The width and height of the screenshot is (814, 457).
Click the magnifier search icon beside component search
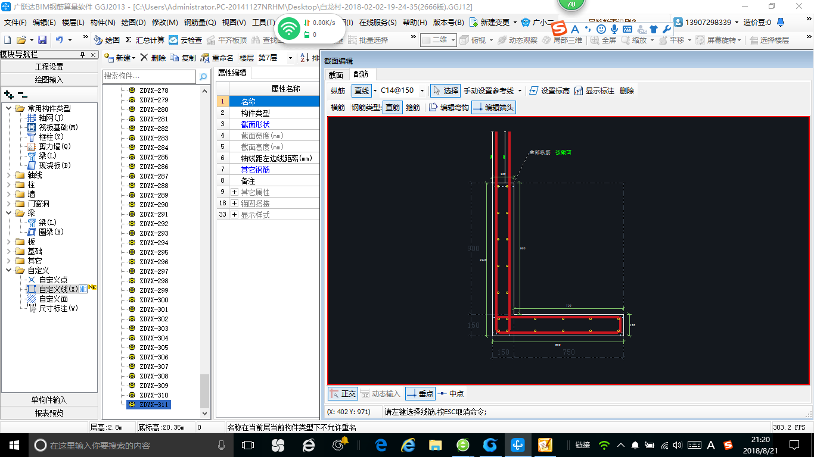[x=203, y=76]
